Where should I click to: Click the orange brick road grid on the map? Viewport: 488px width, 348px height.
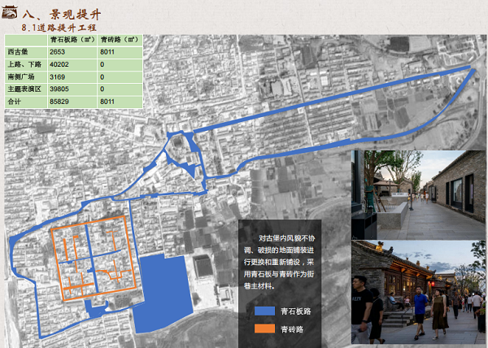89,259
